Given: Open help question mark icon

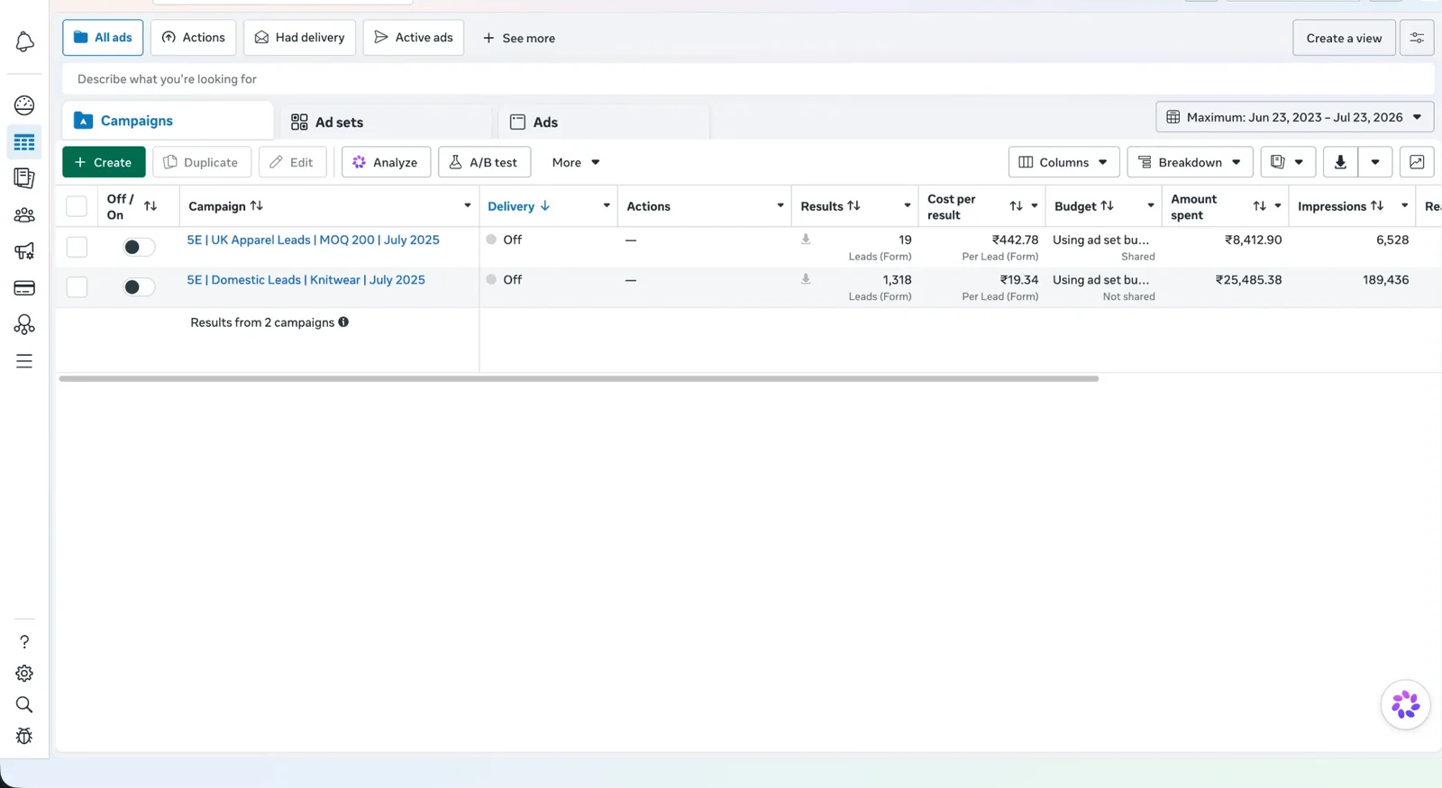Looking at the screenshot, I should coord(24,642).
